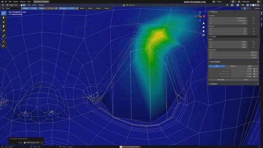263x148 pixels.
Task: Adjust the brush Strength slider
Action: (67, 8)
